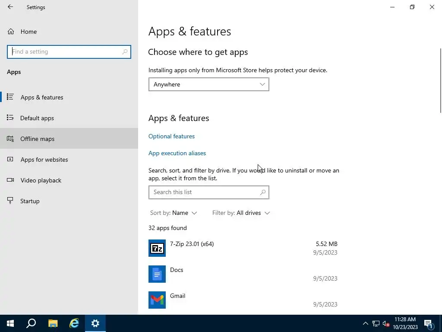
Task: Click the Video playback camera icon
Action: pos(10,180)
